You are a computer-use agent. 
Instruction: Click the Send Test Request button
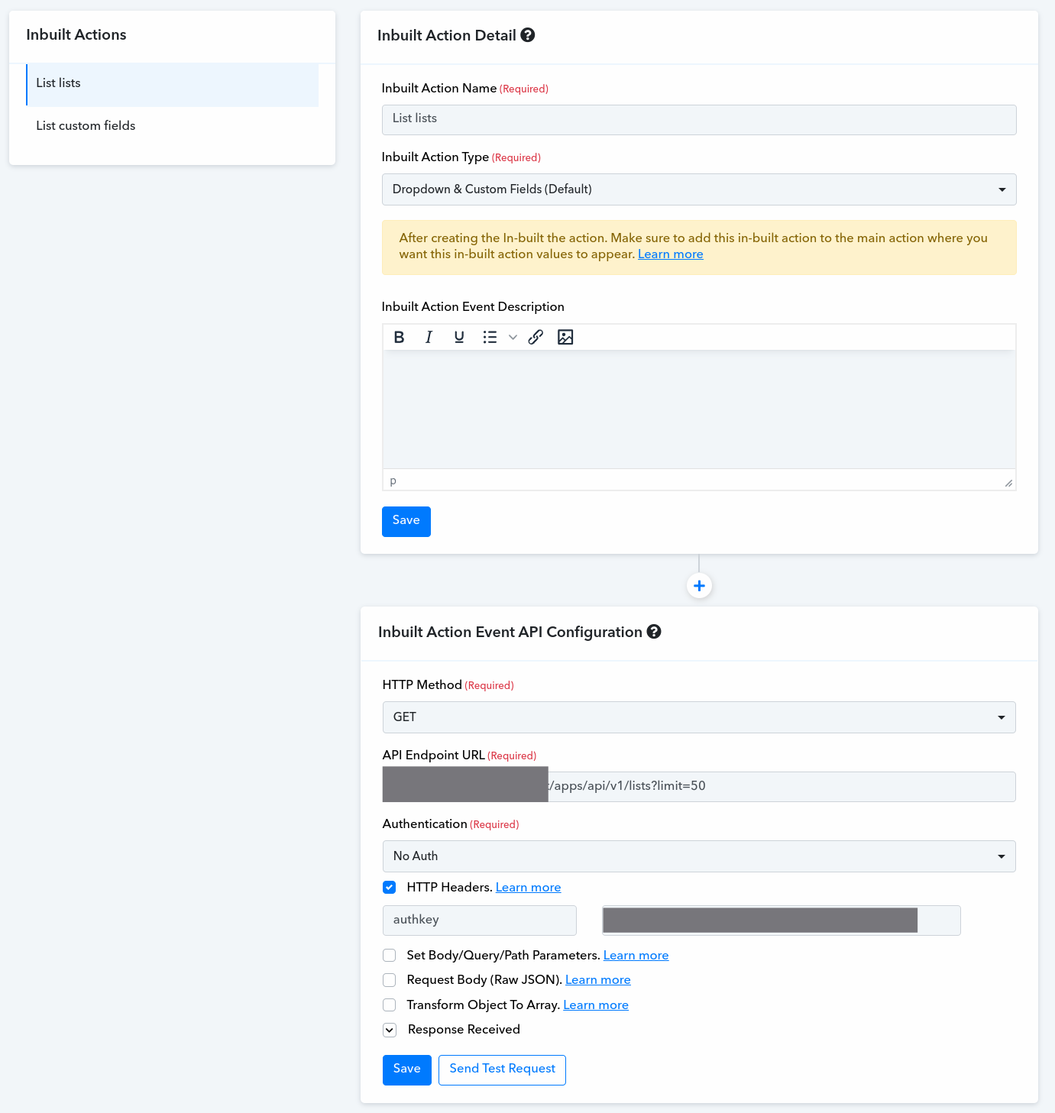[x=502, y=1069]
